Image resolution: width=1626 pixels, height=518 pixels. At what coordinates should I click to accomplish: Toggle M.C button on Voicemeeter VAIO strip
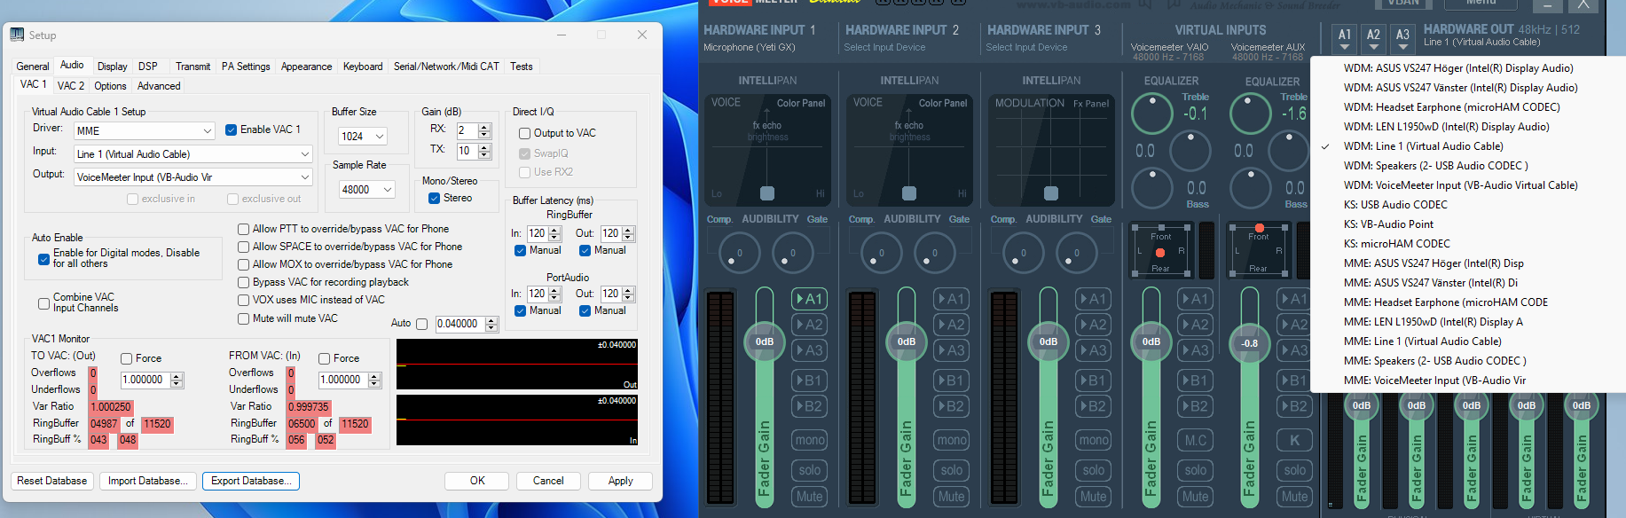[1195, 440]
